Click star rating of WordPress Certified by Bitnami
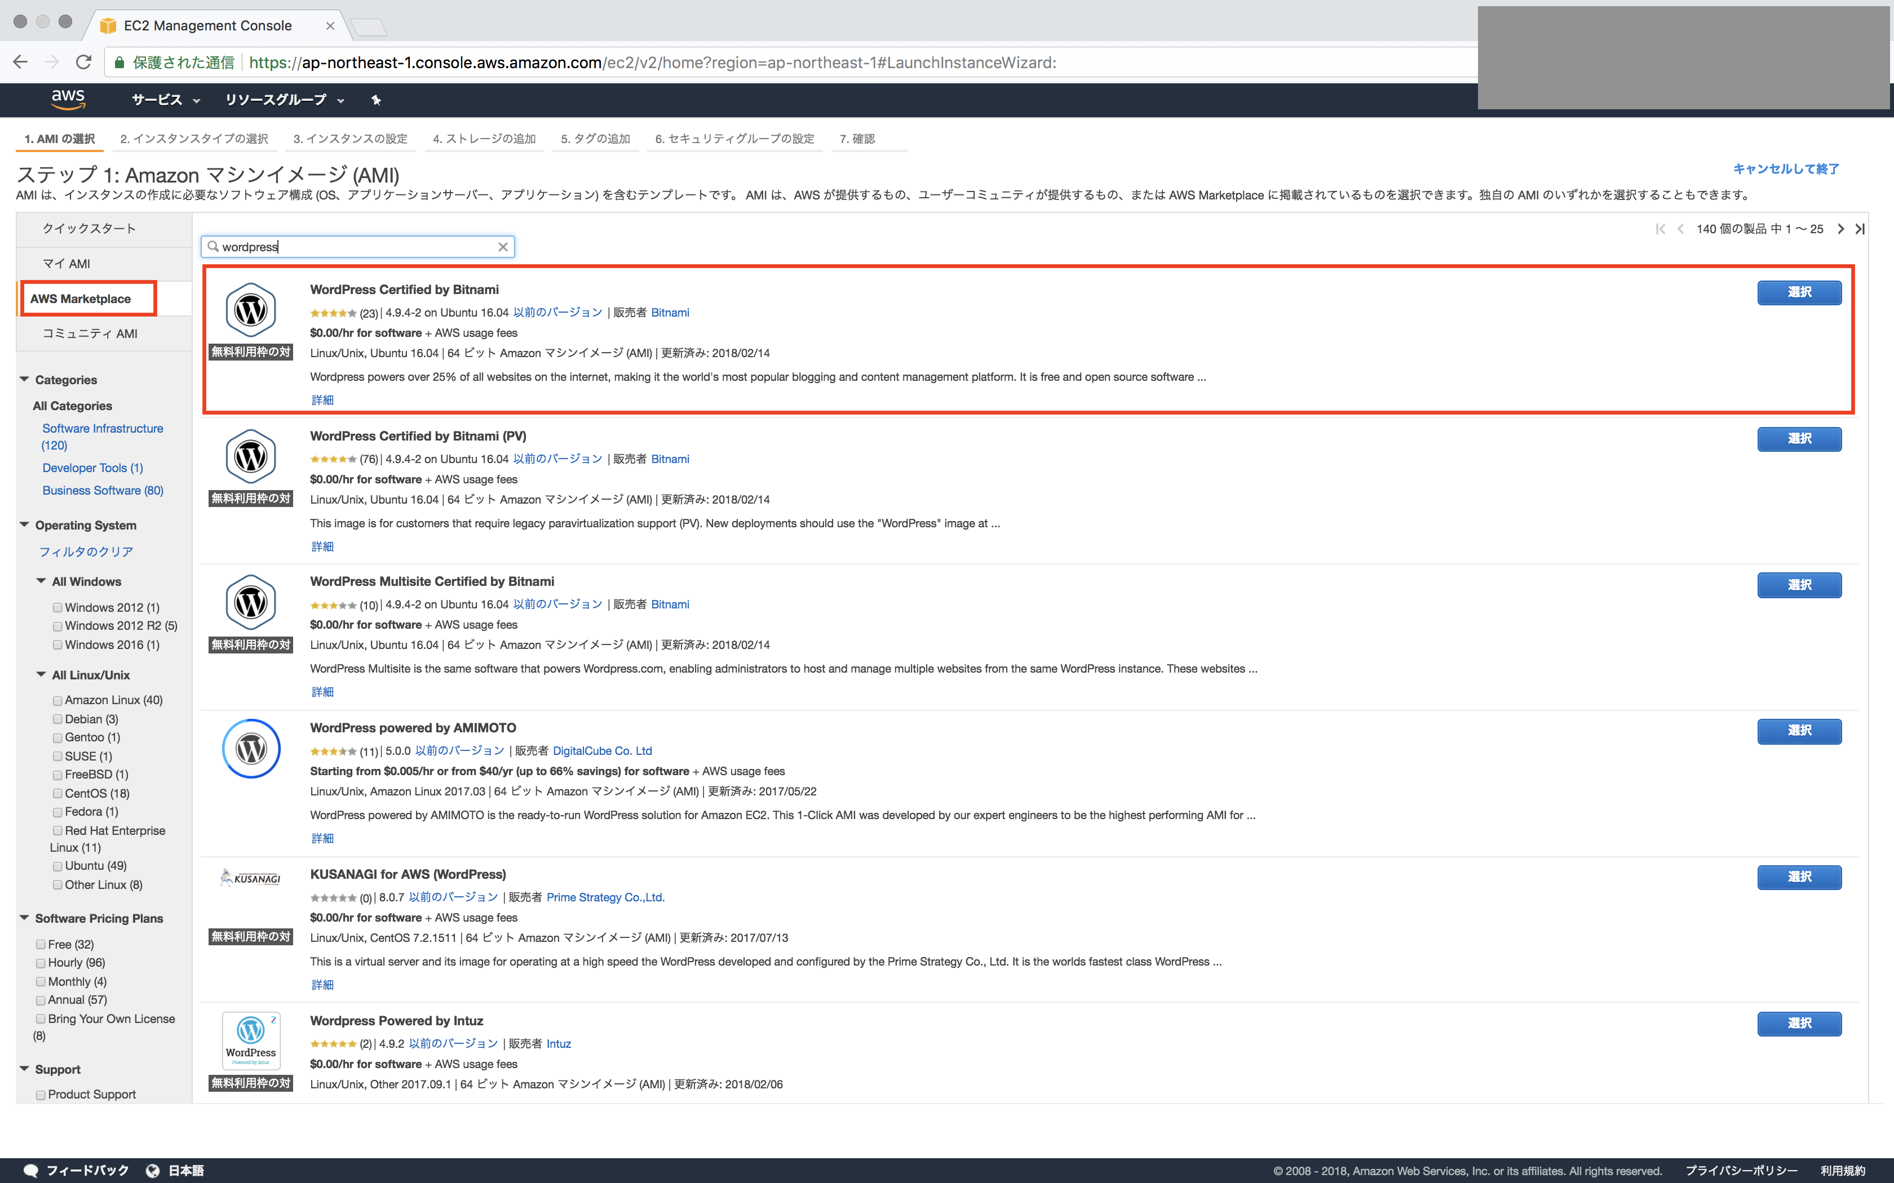Viewport: 1894px width, 1183px height. pyautogui.click(x=333, y=313)
